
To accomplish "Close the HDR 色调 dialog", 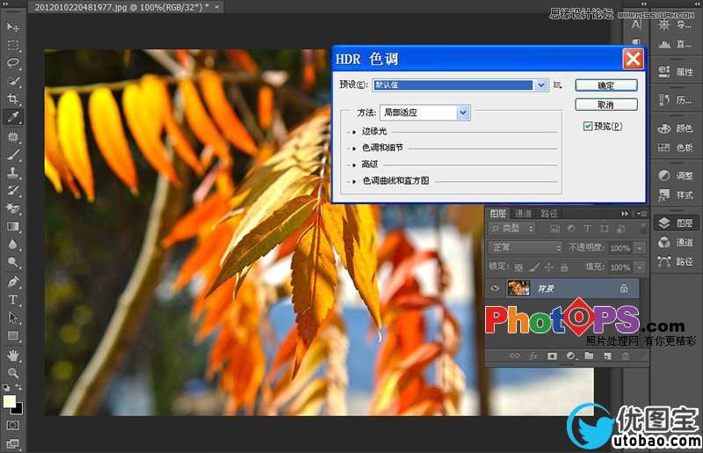I will [x=633, y=59].
